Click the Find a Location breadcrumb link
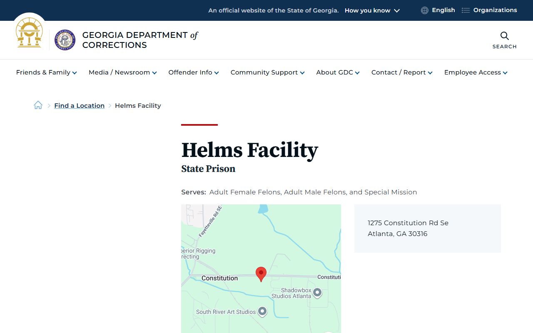This screenshot has width=533, height=333. pyautogui.click(x=79, y=106)
